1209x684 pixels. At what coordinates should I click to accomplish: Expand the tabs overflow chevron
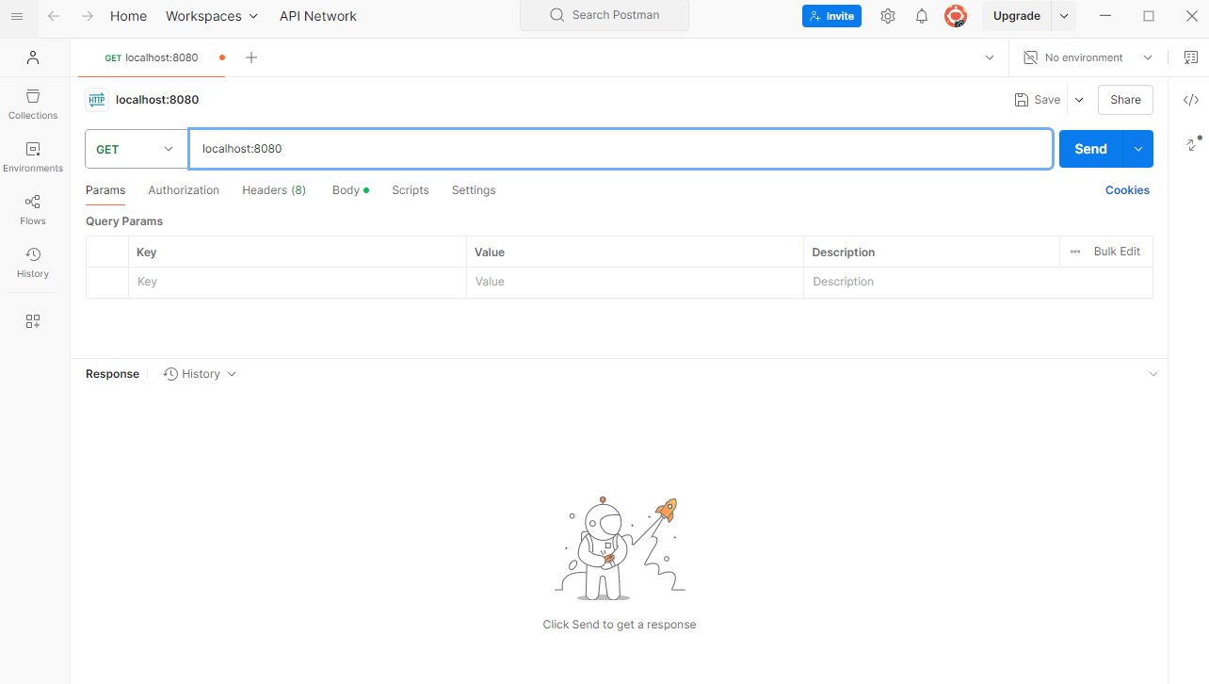click(990, 57)
